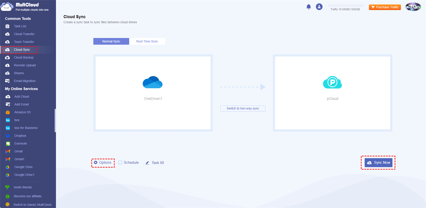Screen dimensions: 426x208
Task: Click the Amazon S3 label in sidebar
Action: (x=23, y=112)
